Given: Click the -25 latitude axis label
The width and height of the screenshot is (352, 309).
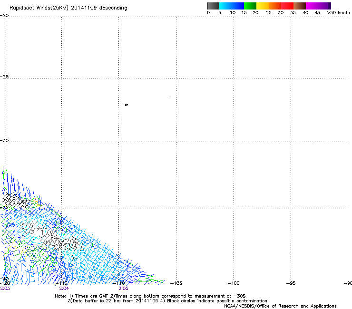Looking at the screenshot, I should point(4,77).
